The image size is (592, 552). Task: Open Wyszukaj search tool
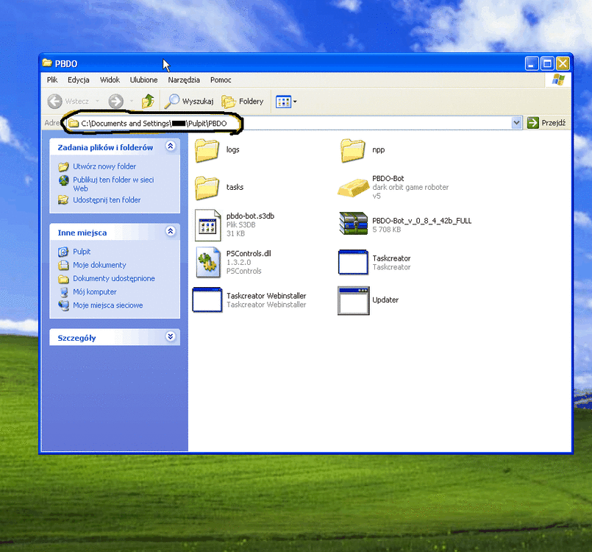(189, 102)
